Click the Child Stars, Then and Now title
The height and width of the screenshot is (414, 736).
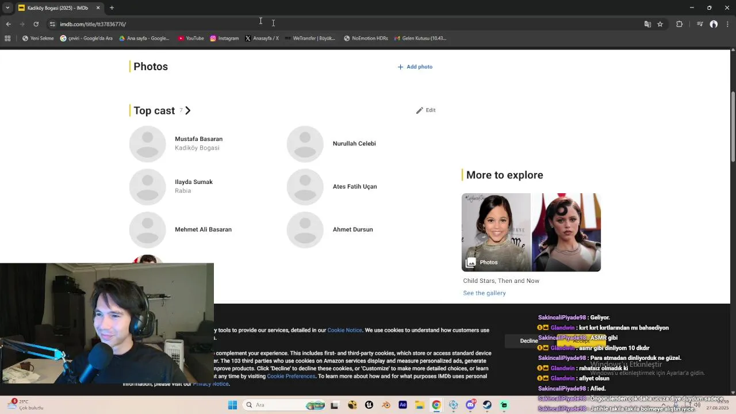(x=501, y=281)
